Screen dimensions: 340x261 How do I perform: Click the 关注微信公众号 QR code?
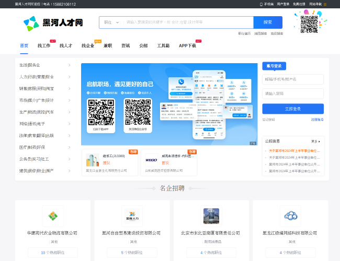click(138, 112)
